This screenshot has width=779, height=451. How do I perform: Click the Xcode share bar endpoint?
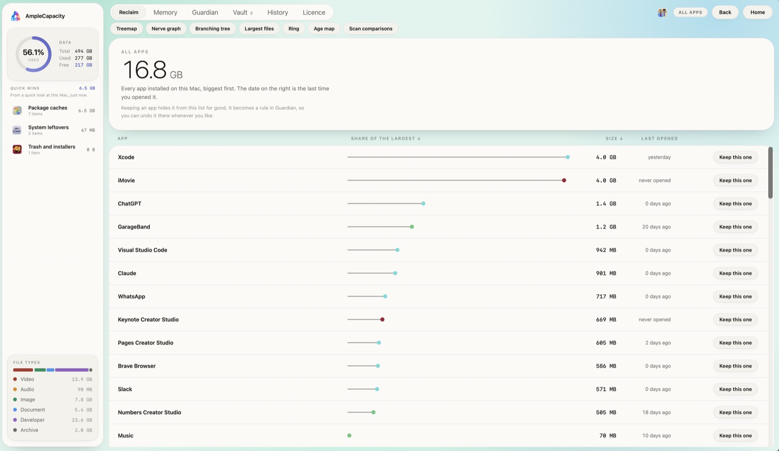[568, 157]
